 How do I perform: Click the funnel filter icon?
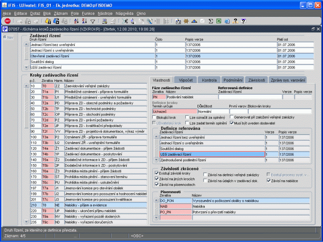point(92,21)
